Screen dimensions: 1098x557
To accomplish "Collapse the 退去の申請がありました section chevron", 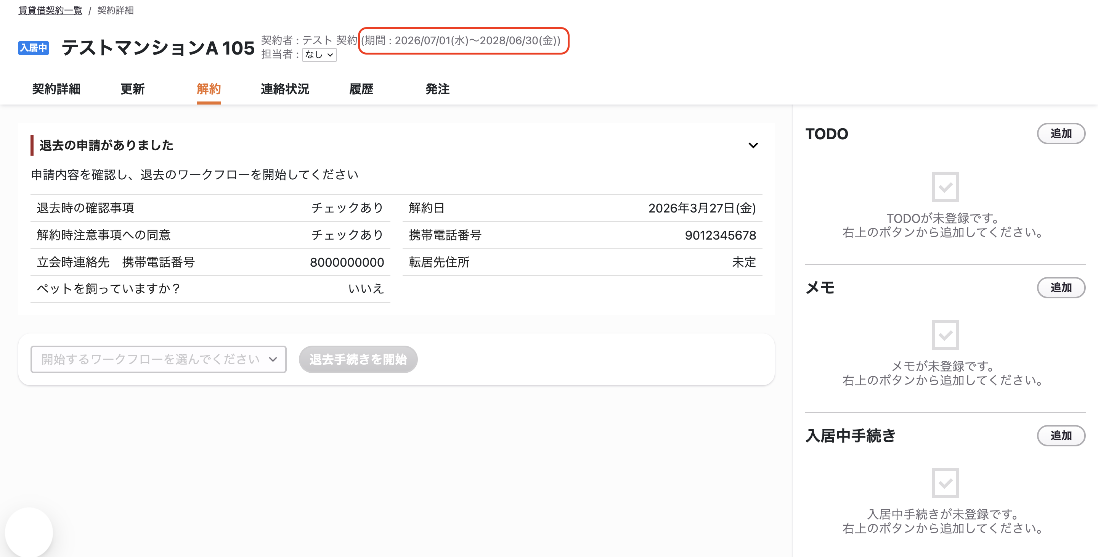I will tap(753, 145).
